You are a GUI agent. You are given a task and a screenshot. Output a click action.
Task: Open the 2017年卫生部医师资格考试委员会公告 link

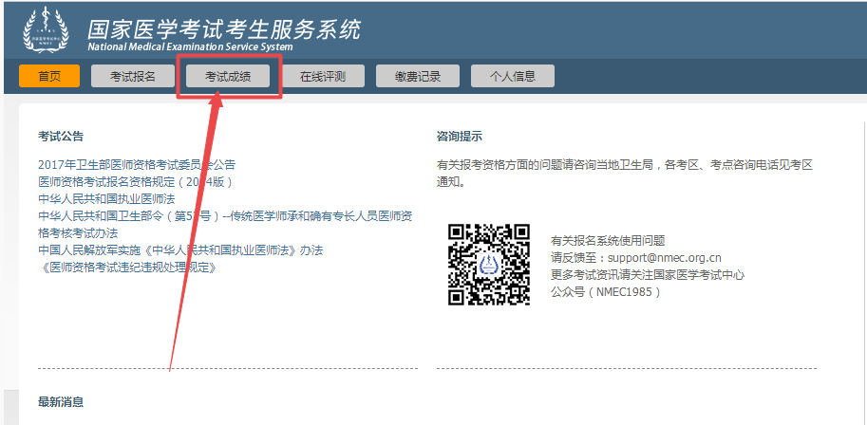(137, 164)
